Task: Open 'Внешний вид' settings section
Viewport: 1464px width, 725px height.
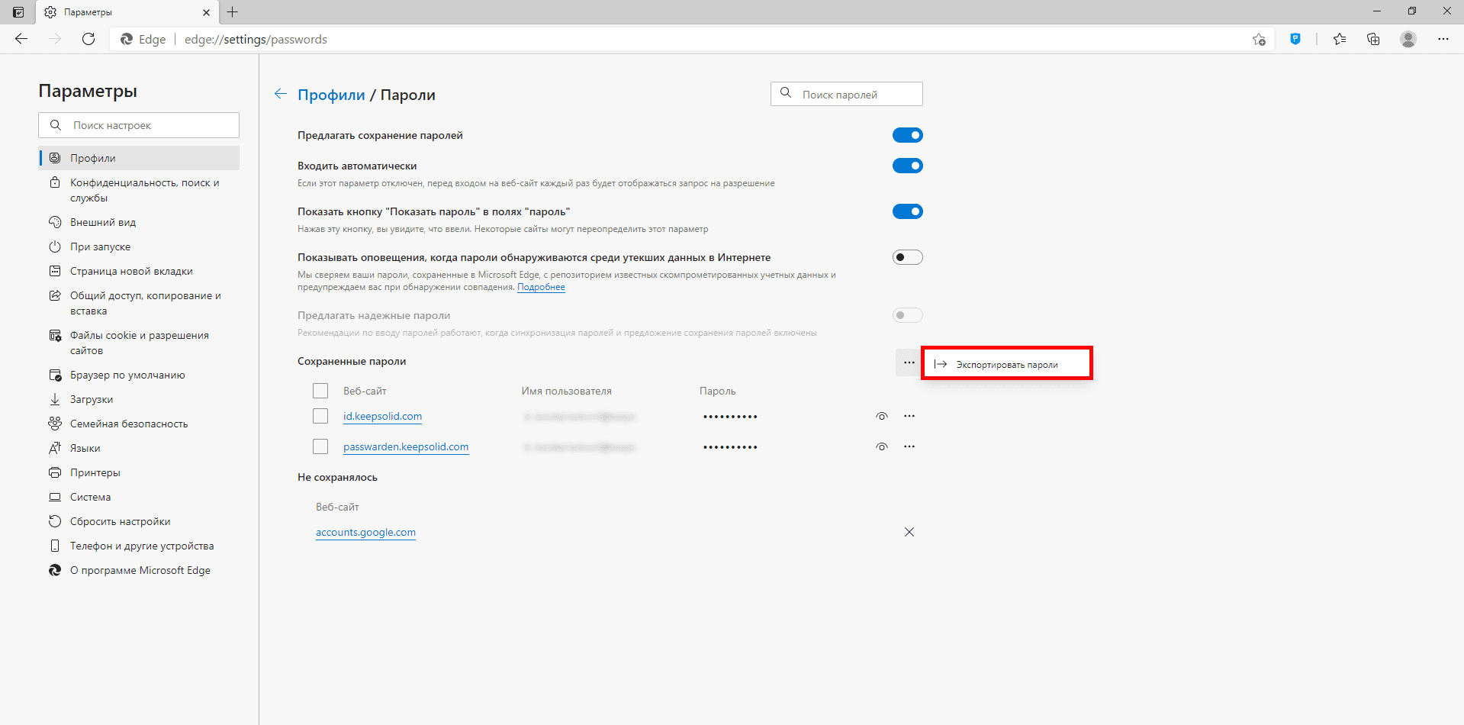Action: pos(103,222)
